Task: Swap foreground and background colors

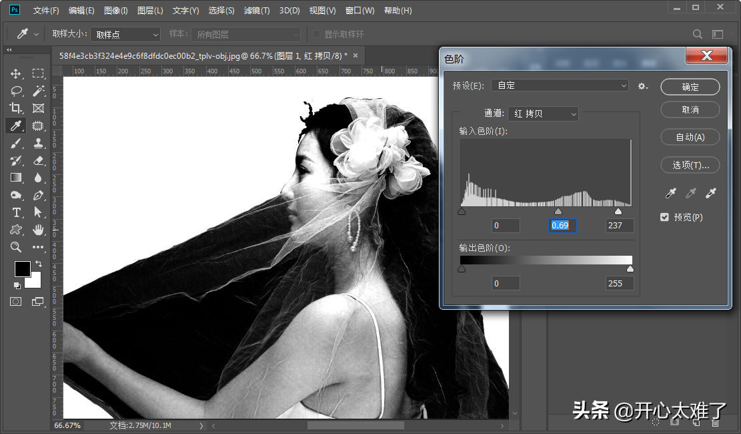Action: click(x=38, y=264)
